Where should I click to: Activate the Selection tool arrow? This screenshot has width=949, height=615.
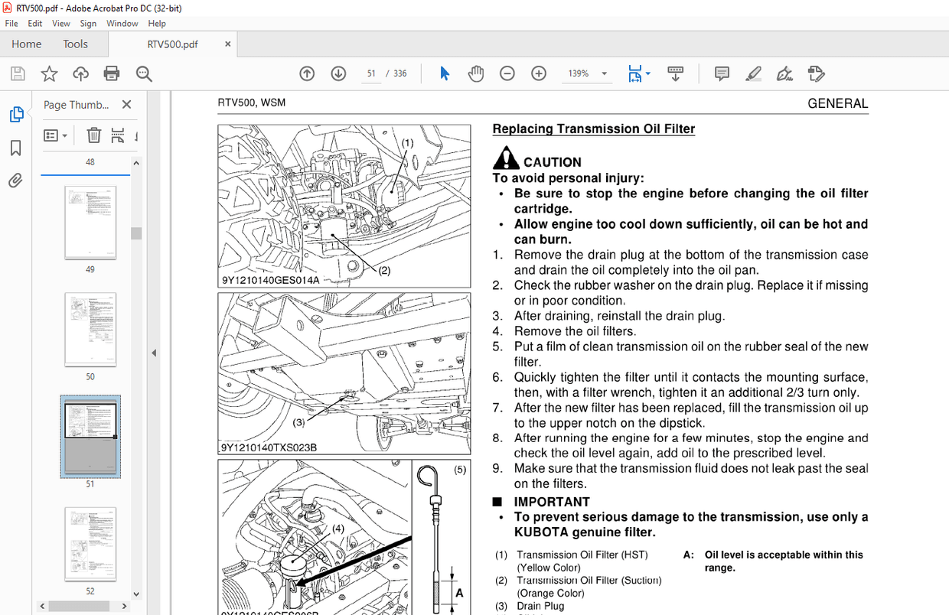click(444, 73)
